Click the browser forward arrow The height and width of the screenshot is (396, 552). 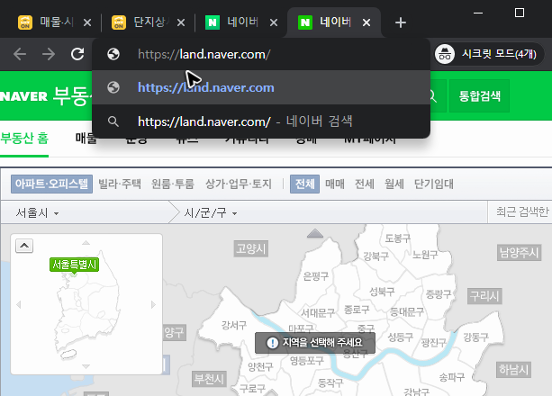coord(49,54)
